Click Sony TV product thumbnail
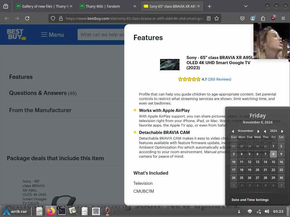This screenshot has width=290, height=217. (170, 64)
